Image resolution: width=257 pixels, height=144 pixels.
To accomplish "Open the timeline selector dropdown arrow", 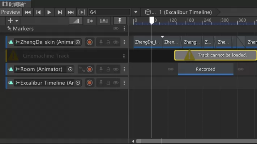I will pos(136,12).
